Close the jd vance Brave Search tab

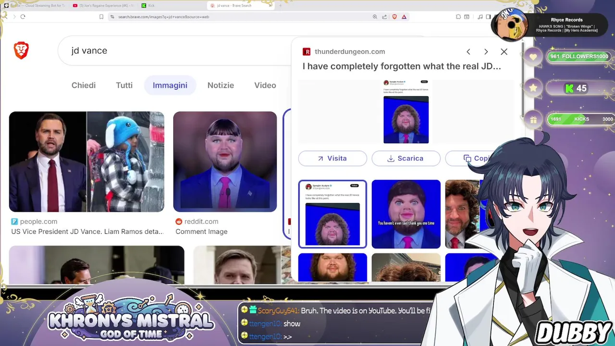click(x=271, y=5)
